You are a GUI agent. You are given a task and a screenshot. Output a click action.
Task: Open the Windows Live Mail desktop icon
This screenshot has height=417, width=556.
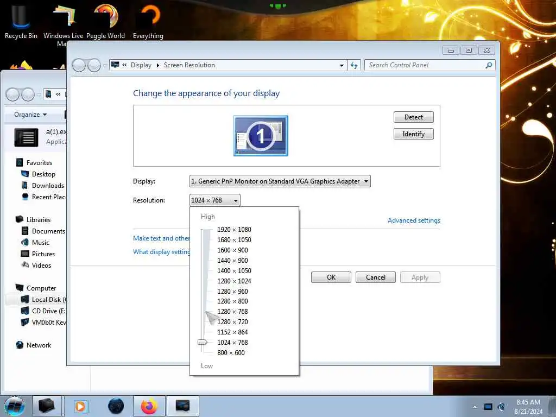coord(63,25)
